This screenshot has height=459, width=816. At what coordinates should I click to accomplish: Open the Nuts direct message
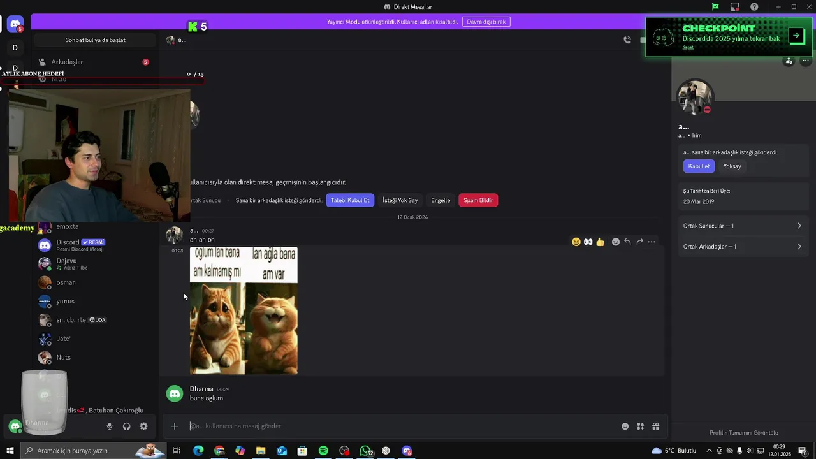(94, 357)
